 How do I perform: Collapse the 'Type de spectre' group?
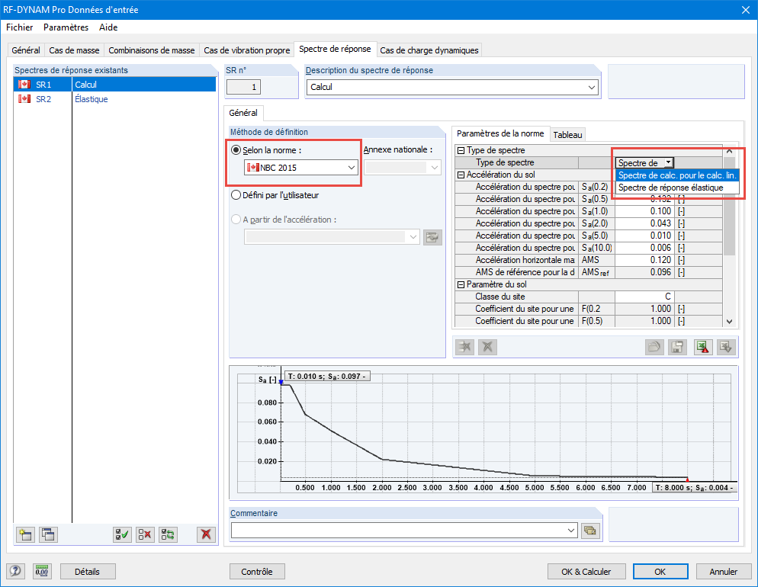click(x=461, y=151)
